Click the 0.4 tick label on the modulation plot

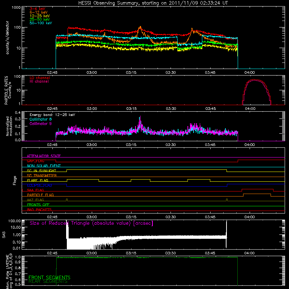[x=18, y=113]
